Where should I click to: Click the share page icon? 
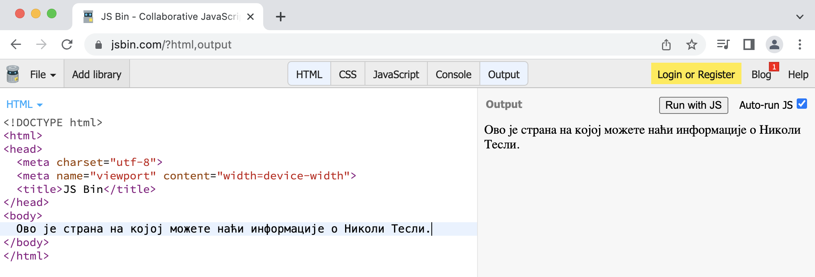pyautogui.click(x=666, y=44)
